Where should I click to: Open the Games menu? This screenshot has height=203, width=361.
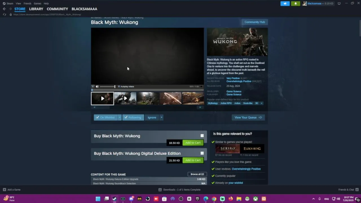pos(38,3)
